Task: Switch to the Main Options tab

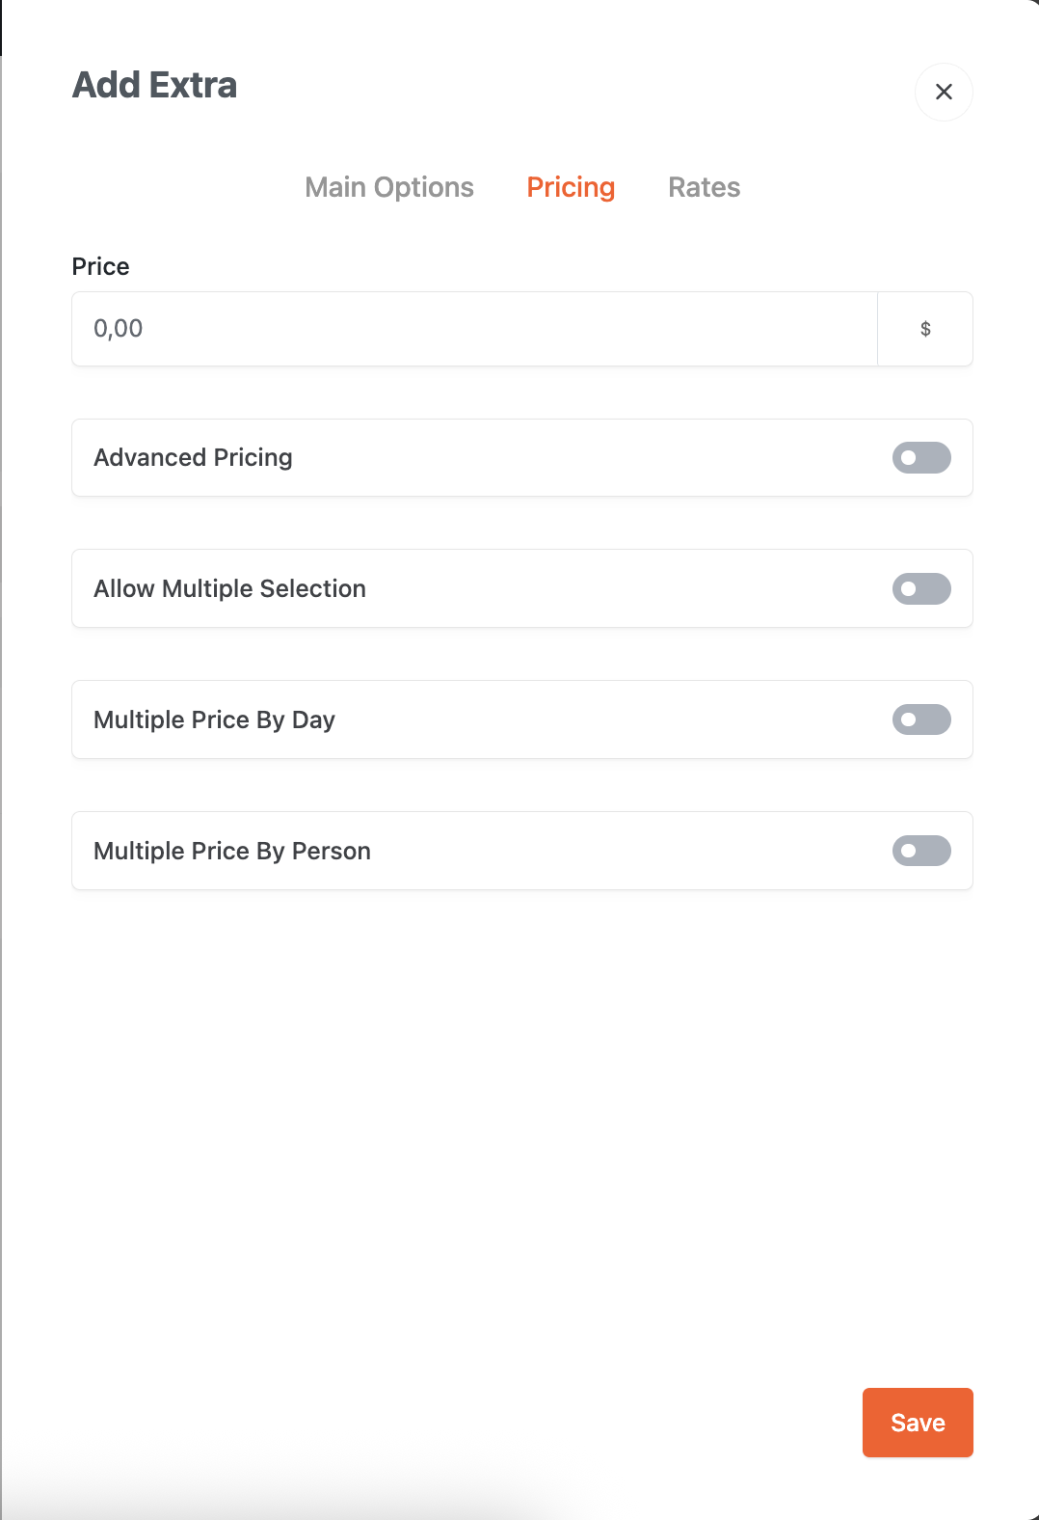Action: click(x=389, y=187)
